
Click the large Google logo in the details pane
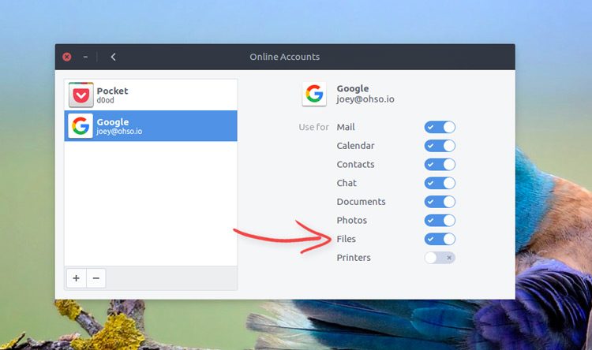tap(314, 94)
